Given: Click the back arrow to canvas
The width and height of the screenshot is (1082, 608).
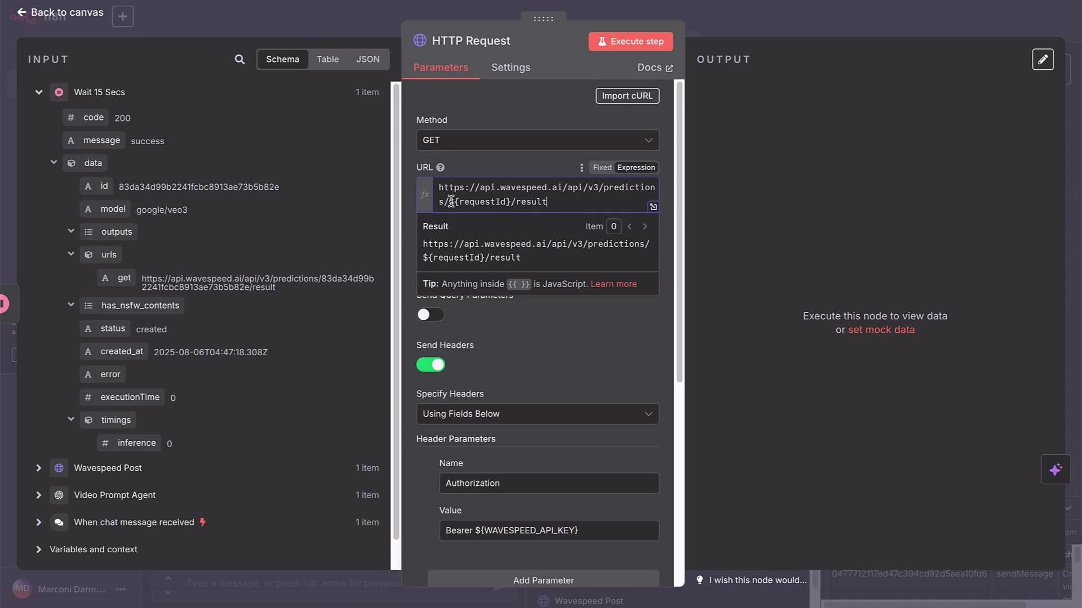Looking at the screenshot, I should coord(21,12).
